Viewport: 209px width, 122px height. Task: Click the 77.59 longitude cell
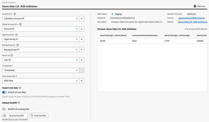(167, 41)
